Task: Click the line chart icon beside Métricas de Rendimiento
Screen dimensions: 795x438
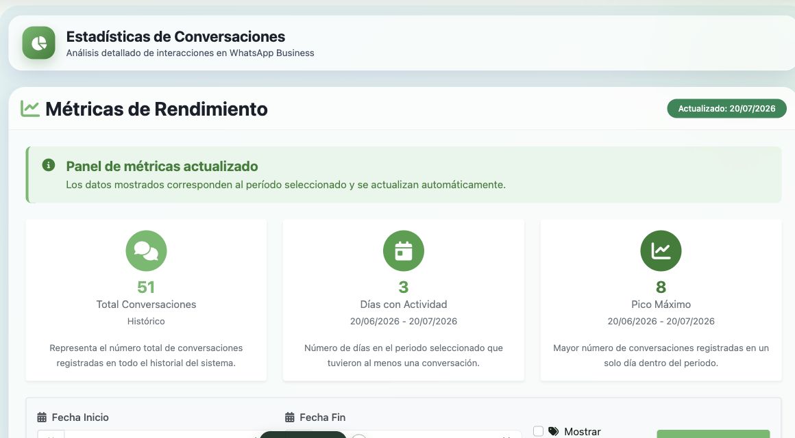Action: (30, 109)
